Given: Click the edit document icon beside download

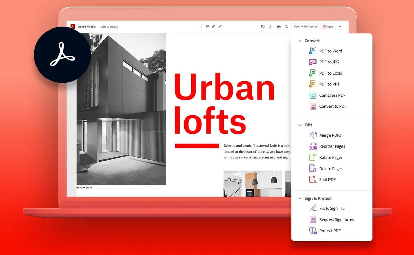Looking at the screenshot, I should coord(263,27).
